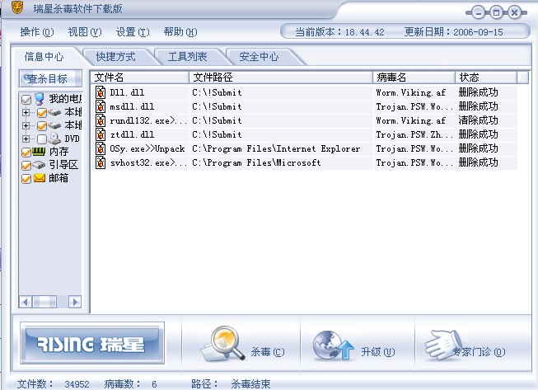This screenshot has height=390, width=538.
Task: Click the 杀毒(C) scan button label
Action: tap(268, 352)
